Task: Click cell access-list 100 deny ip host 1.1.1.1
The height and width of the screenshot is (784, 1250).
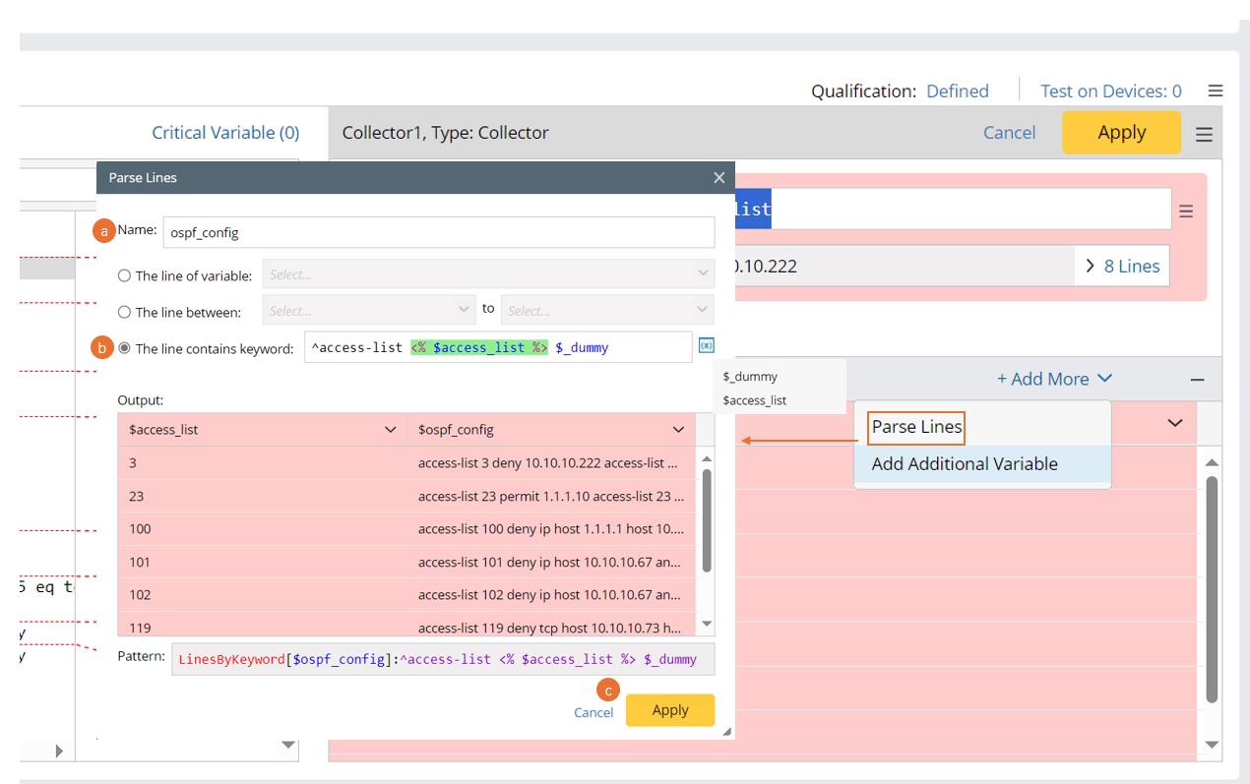Action: (x=551, y=529)
